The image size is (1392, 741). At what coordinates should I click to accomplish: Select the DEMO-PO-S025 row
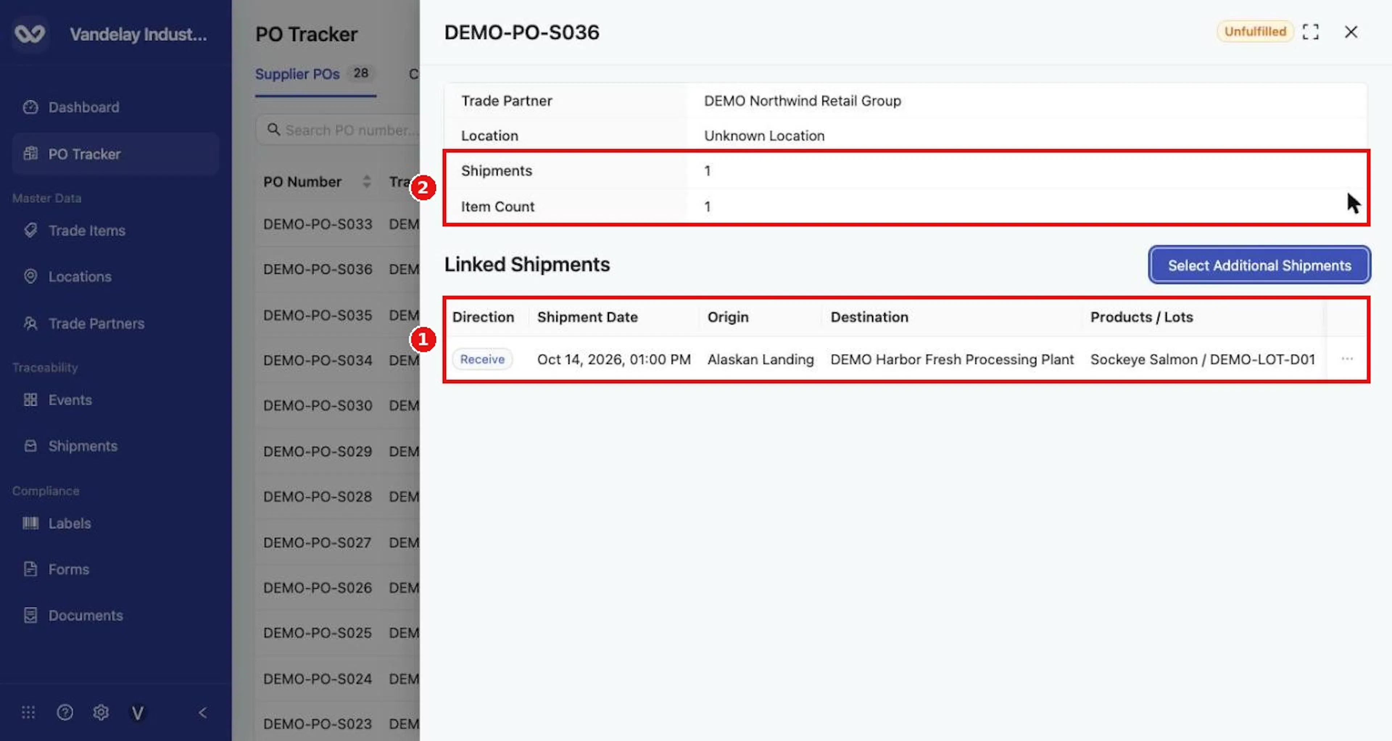(x=337, y=632)
